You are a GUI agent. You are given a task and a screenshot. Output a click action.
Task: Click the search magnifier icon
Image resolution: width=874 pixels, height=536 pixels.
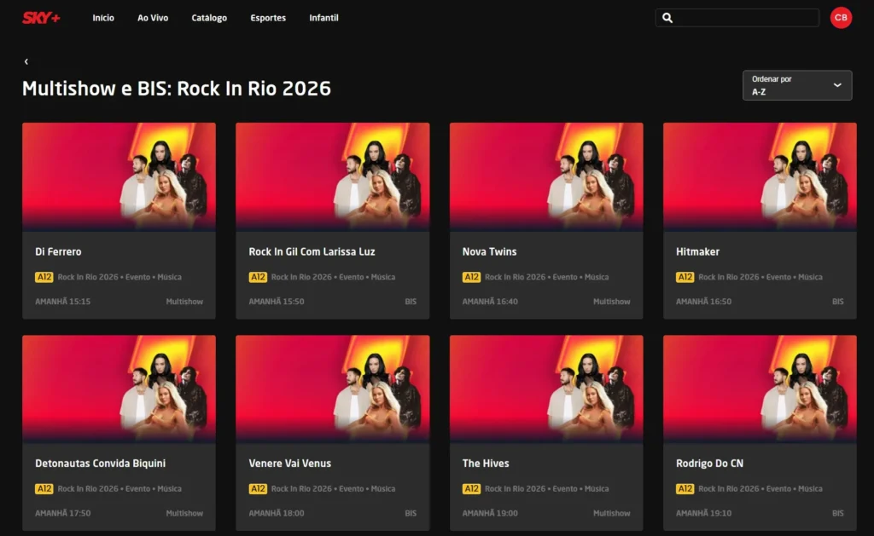667,18
